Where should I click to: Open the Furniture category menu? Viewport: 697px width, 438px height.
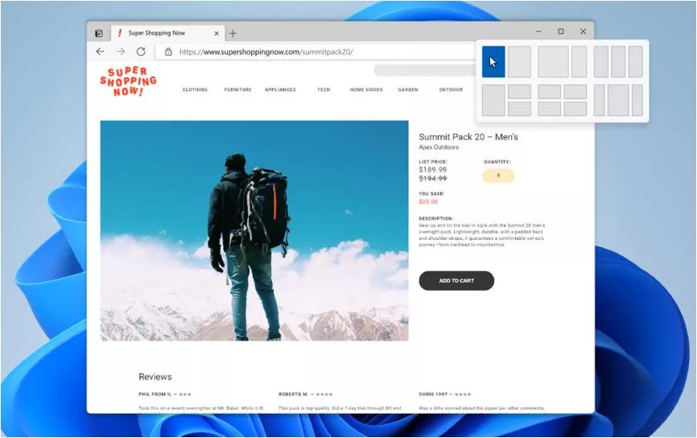tap(237, 90)
